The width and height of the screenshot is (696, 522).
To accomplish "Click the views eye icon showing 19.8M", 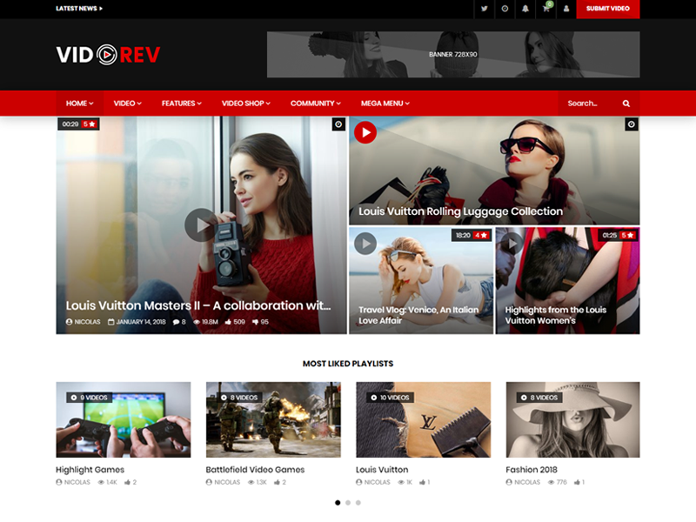I will [x=197, y=322].
